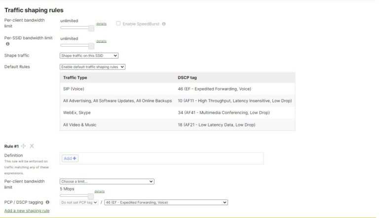This screenshot has height=218, width=379.
Task: Open details link for Per-client bandwidth limit
Action: coord(101,23)
